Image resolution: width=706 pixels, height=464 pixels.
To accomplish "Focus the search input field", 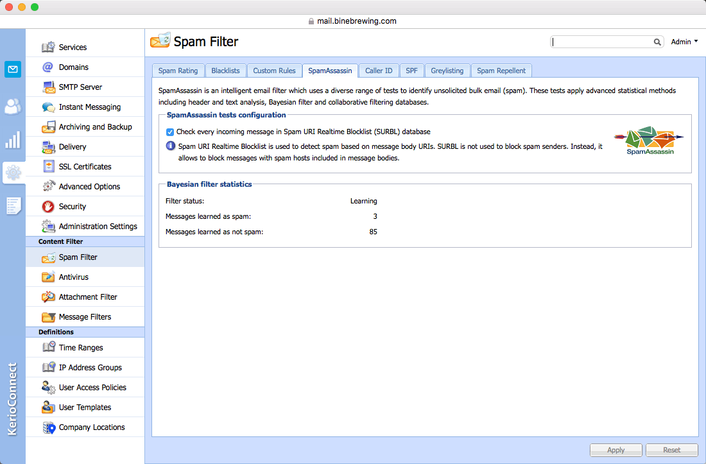I will [x=601, y=42].
